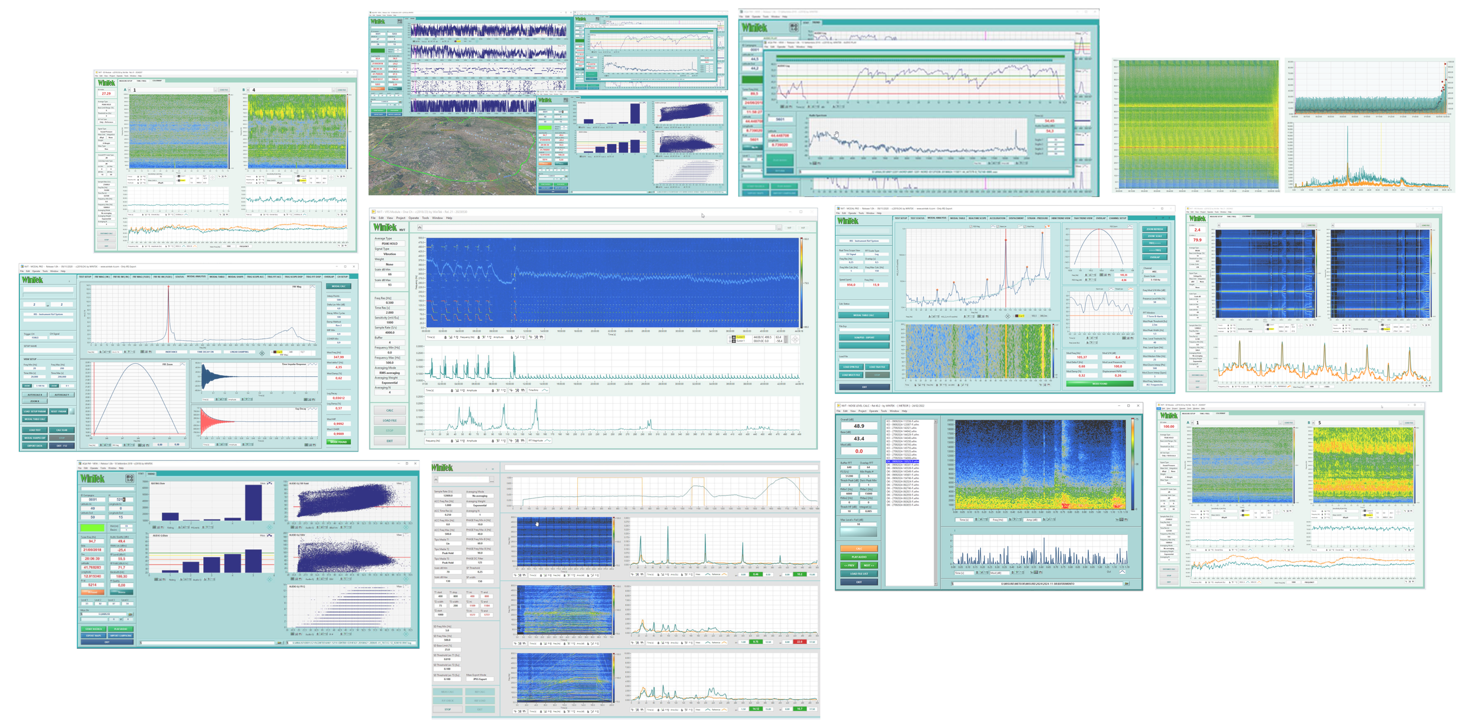
Task: Click FRF Mag plot legend icon in Modal Pro
Action: 312,287
